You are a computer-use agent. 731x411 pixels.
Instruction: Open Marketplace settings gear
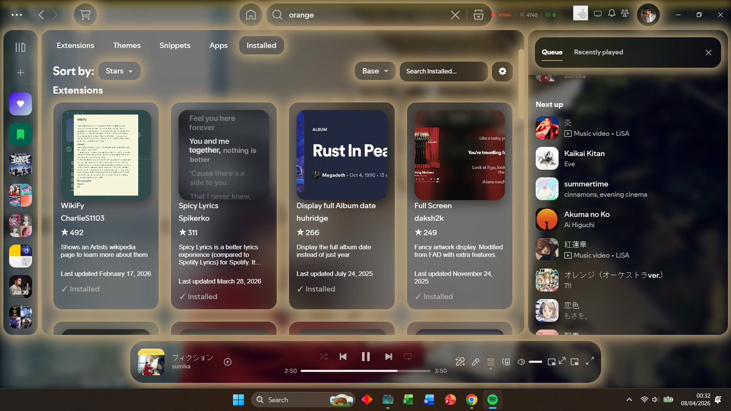pyautogui.click(x=503, y=71)
